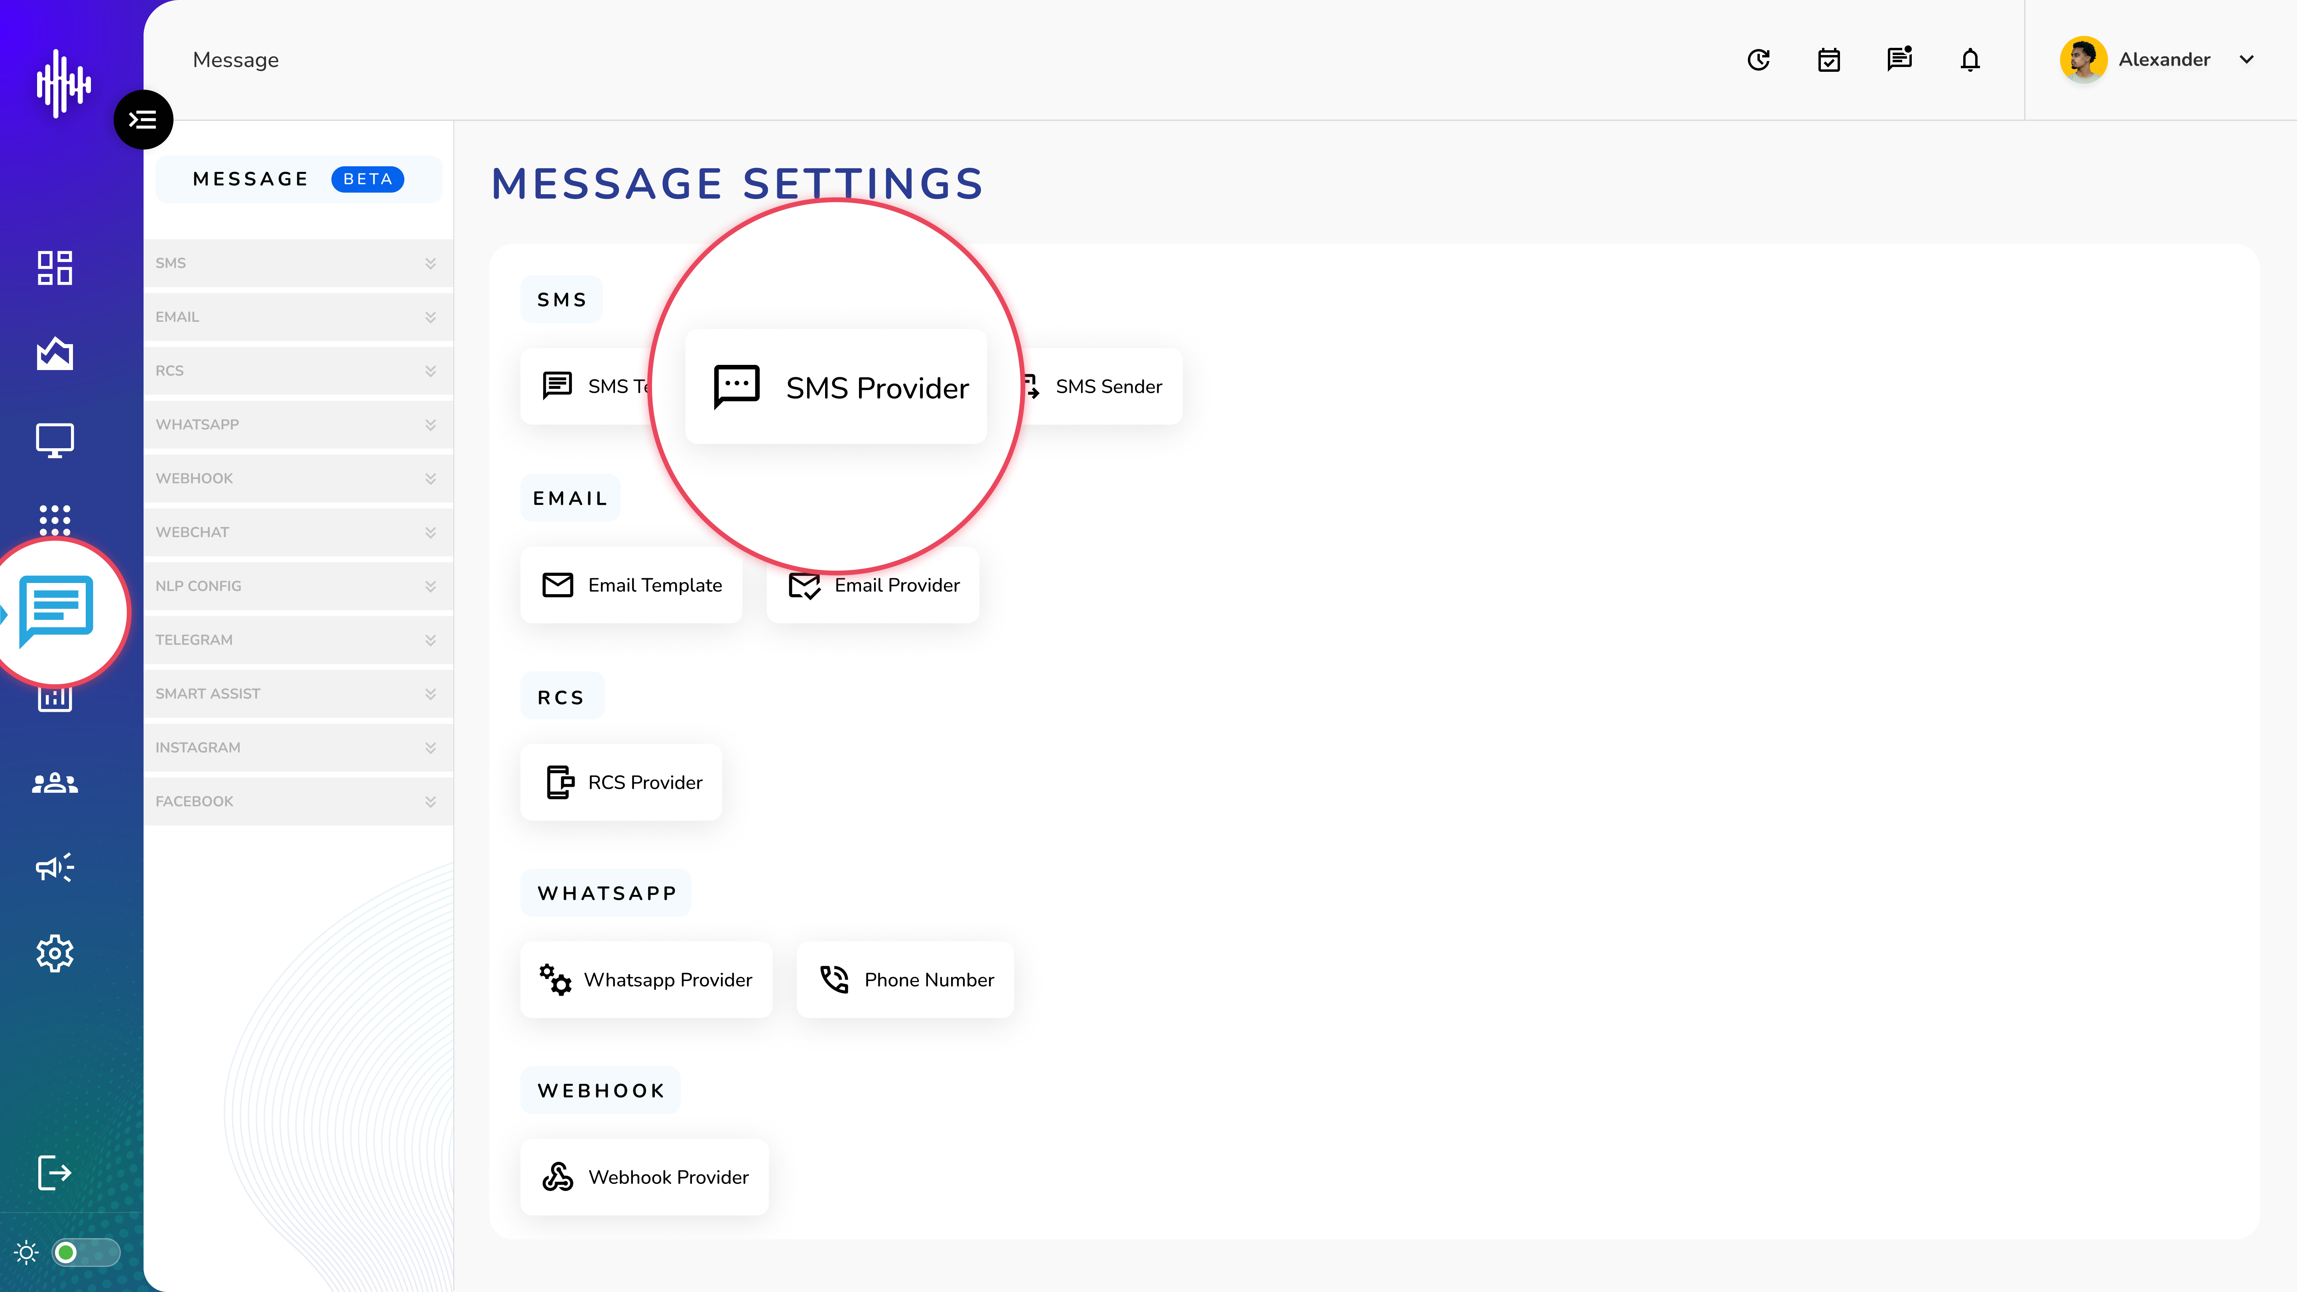Image resolution: width=2297 pixels, height=1292 pixels.
Task: Click the Webhook Provider icon
Action: point(558,1177)
